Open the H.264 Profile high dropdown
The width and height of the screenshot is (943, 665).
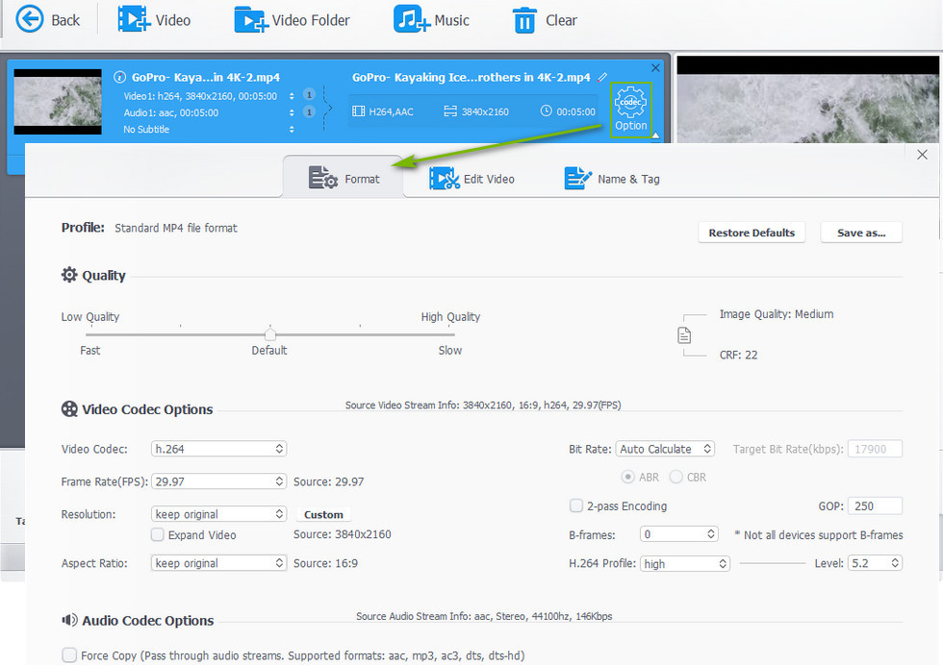point(684,563)
